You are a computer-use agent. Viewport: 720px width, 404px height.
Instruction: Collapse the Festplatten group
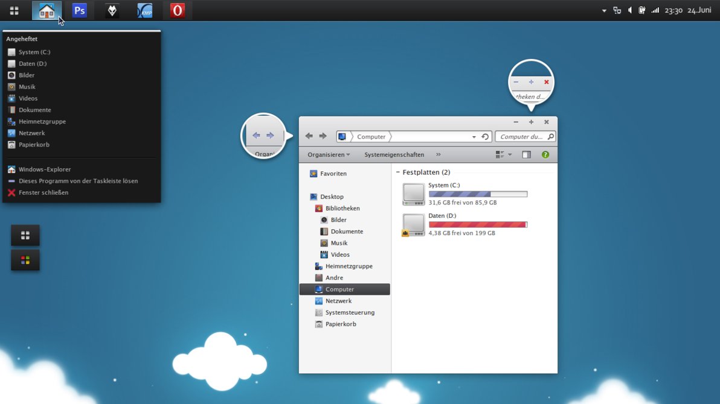click(x=398, y=172)
